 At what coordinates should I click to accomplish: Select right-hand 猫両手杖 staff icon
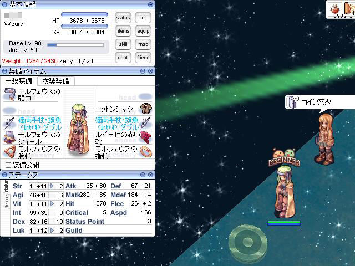tap(146, 123)
